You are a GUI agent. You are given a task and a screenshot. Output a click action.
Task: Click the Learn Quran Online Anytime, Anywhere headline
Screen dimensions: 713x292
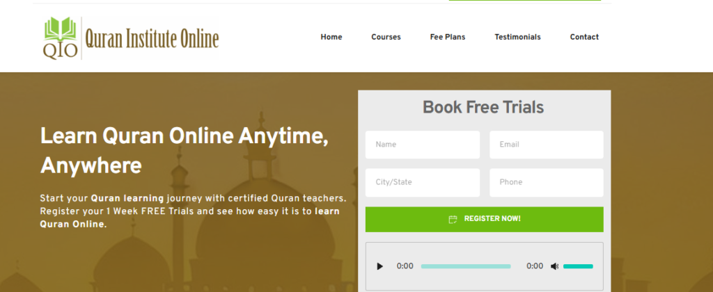[x=184, y=151]
